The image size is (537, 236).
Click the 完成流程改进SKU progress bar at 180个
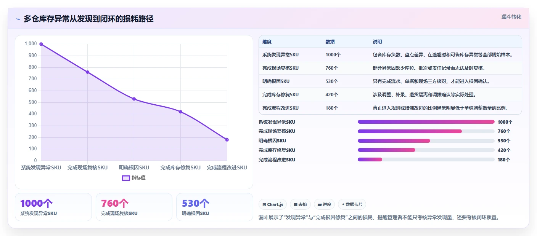click(426, 159)
